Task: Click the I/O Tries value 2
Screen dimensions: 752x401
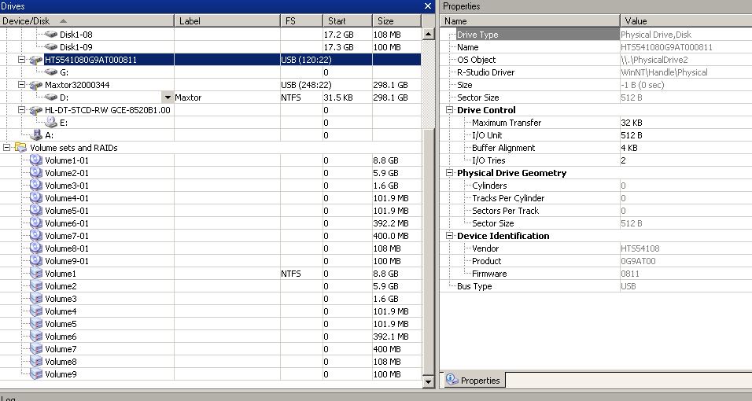Action: 624,160
